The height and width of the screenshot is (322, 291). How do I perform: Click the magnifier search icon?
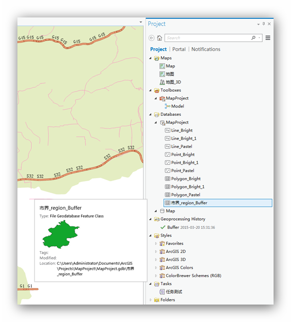tap(254, 38)
